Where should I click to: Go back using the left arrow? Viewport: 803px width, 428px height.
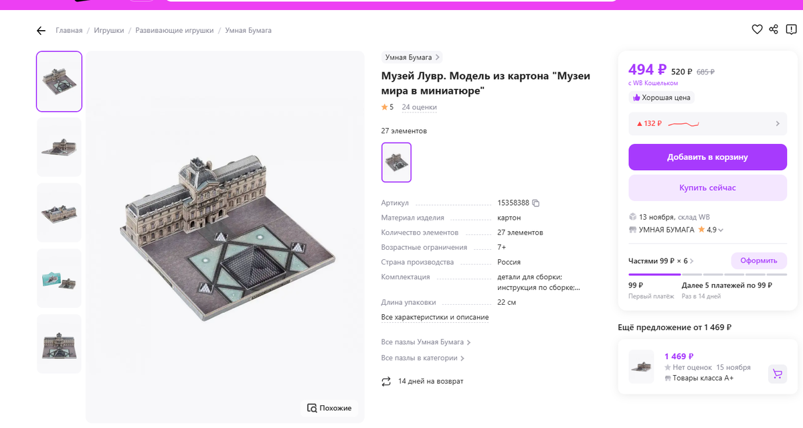click(x=41, y=31)
